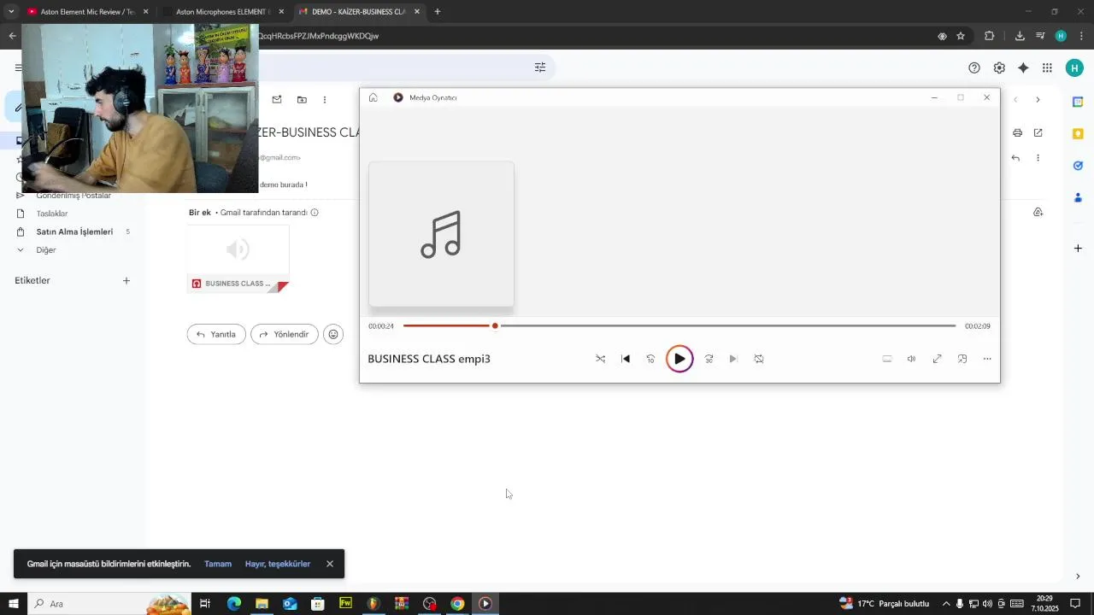Screen dimensions: 1094x615
Task: Open Google Calendar in the side panel
Action: click(x=1078, y=102)
